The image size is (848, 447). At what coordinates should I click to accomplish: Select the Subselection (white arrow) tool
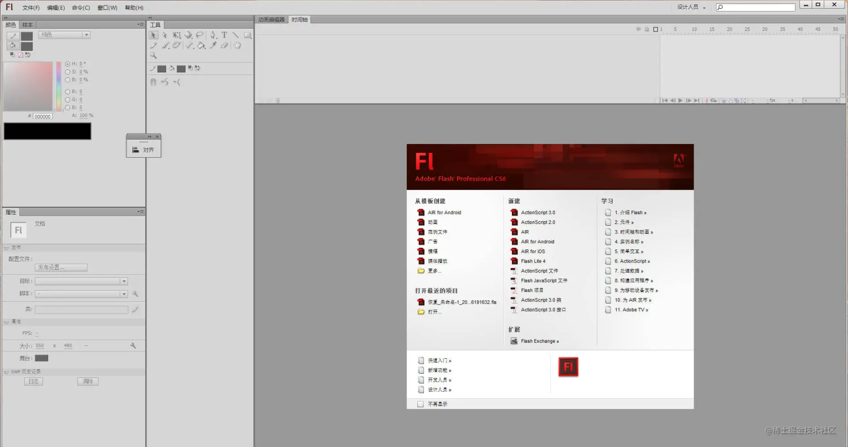pos(165,35)
